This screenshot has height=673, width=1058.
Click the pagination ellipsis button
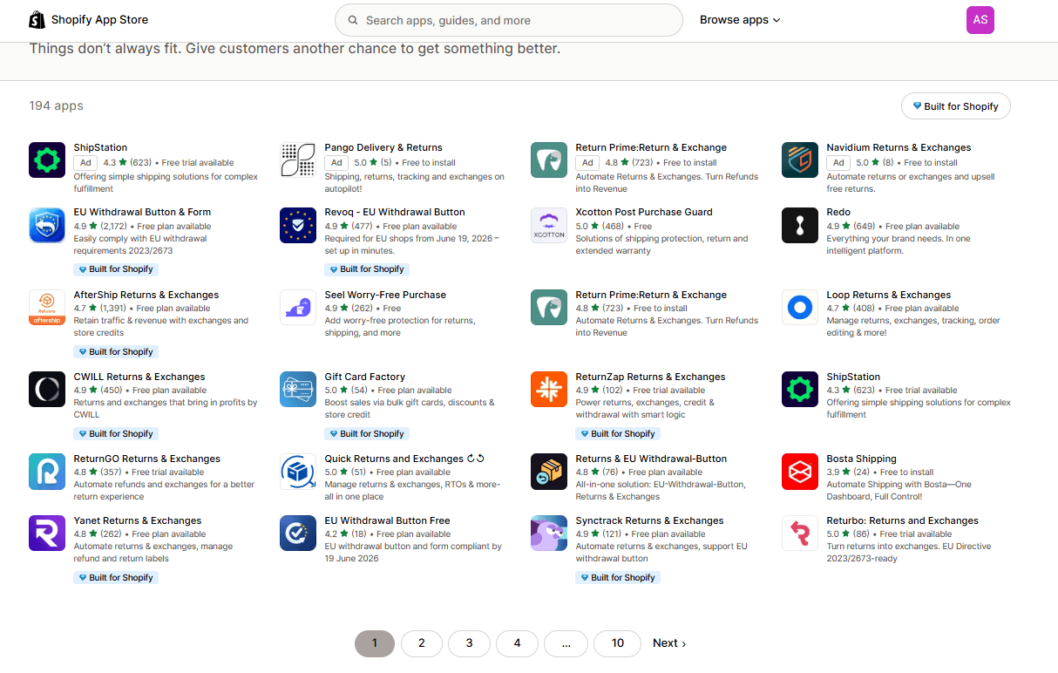tap(566, 643)
